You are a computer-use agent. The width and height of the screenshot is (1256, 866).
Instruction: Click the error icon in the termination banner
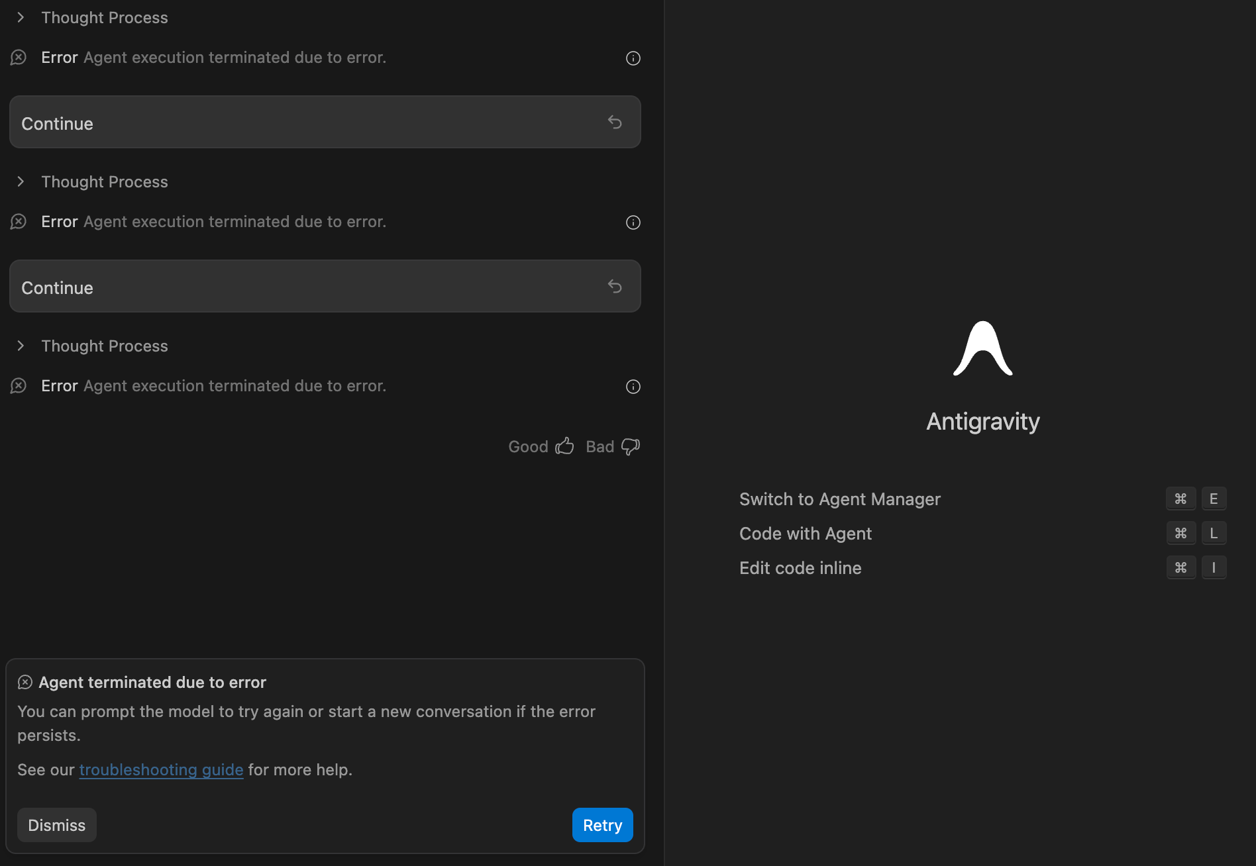coord(24,682)
